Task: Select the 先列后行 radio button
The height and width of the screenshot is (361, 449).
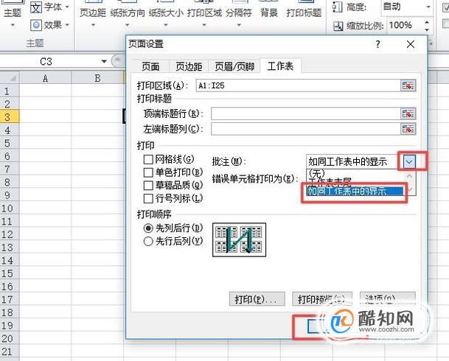Action: pyautogui.click(x=148, y=228)
